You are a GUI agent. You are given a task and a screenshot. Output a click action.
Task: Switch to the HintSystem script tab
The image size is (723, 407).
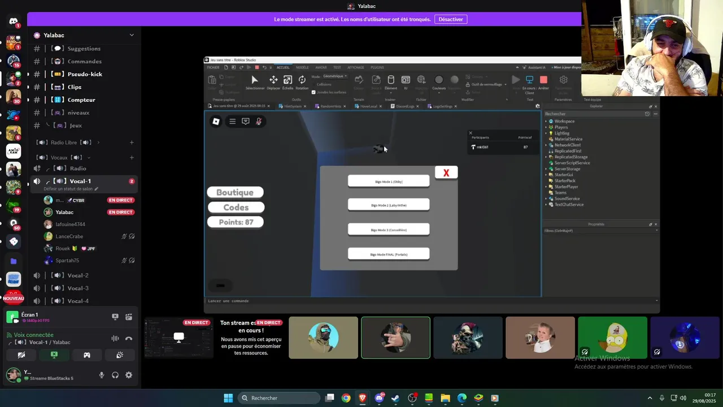[293, 106]
